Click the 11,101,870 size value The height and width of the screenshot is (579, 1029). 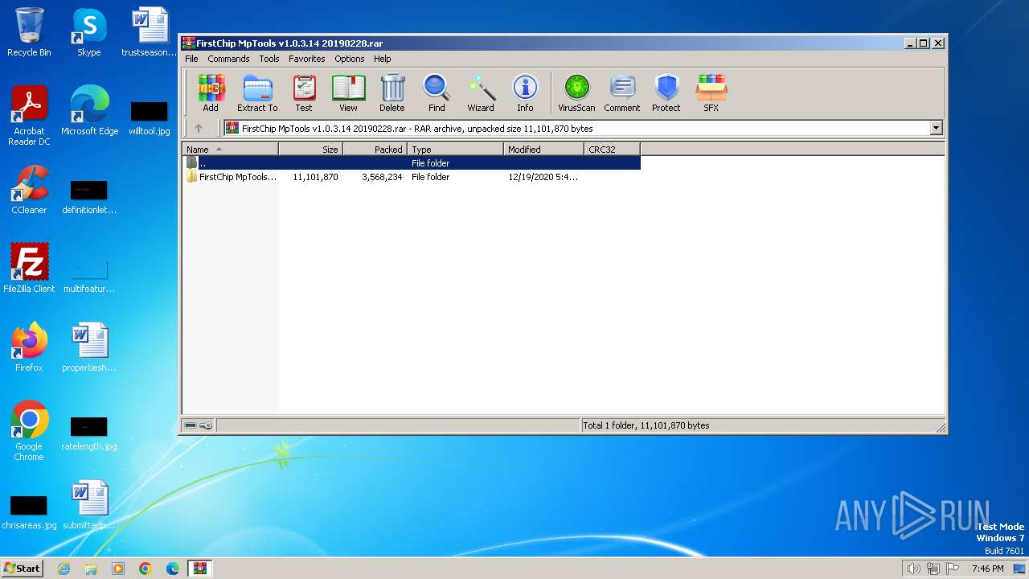315,177
